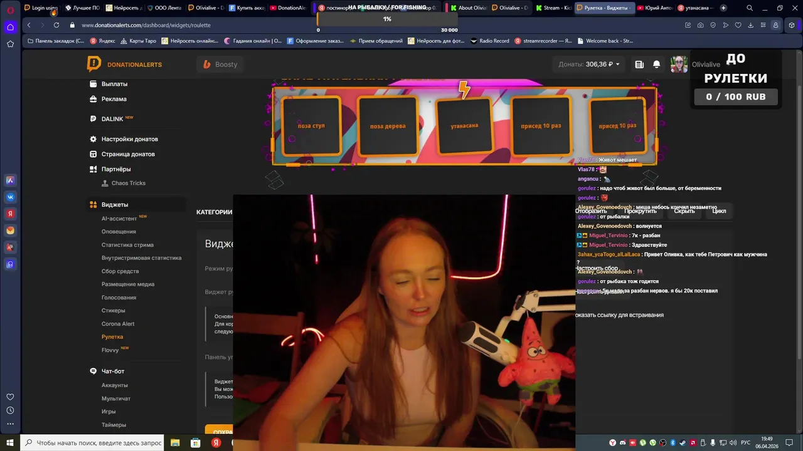Switch to the ООО Лента tab
This screenshot has height=451, width=803.
coord(165,8)
